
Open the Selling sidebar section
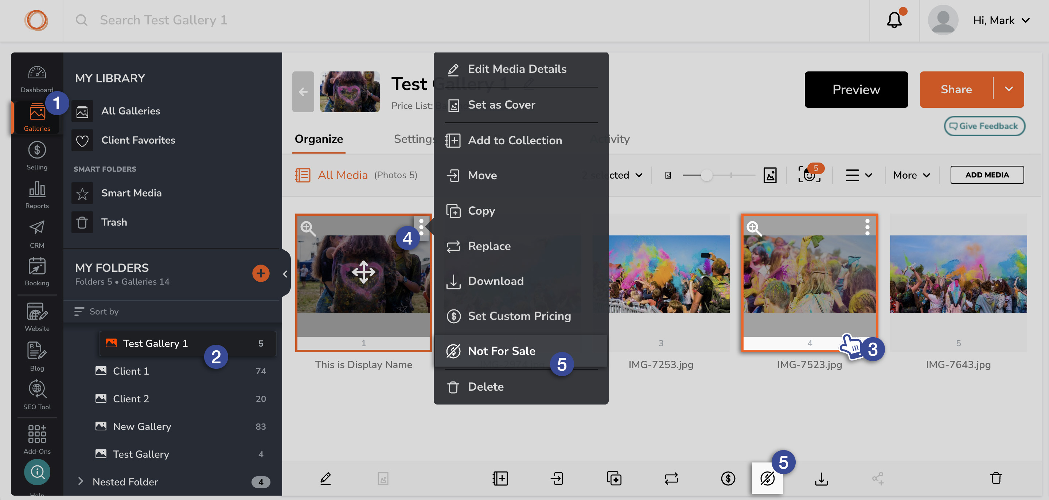(x=37, y=156)
